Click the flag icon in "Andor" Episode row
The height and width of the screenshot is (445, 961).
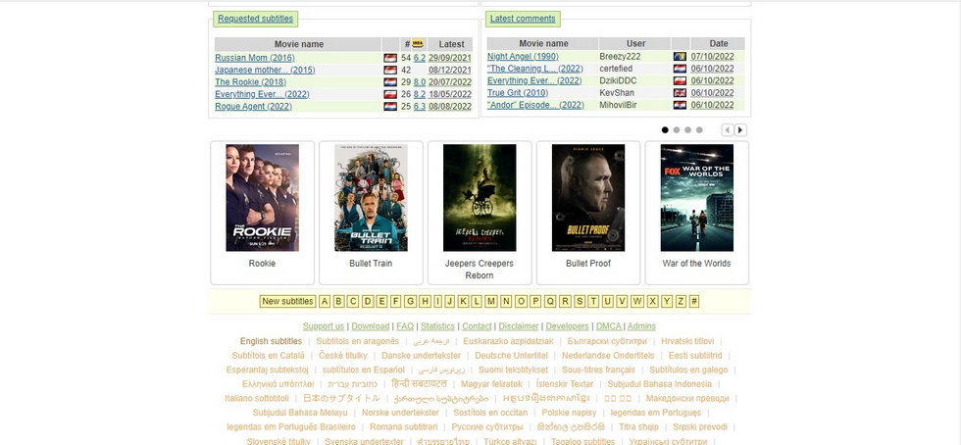click(680, 105)
